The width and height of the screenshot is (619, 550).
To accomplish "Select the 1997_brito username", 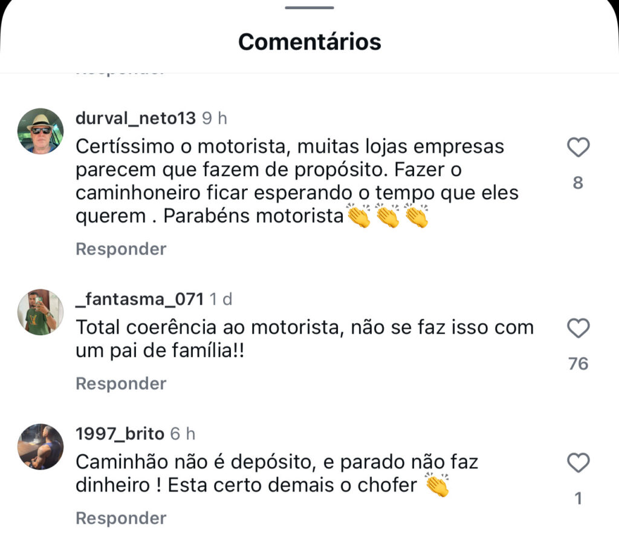I will [120, 434].
